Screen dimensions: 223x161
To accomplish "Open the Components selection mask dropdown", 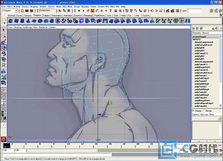I will pyautogui.click(x=38, y=11).
